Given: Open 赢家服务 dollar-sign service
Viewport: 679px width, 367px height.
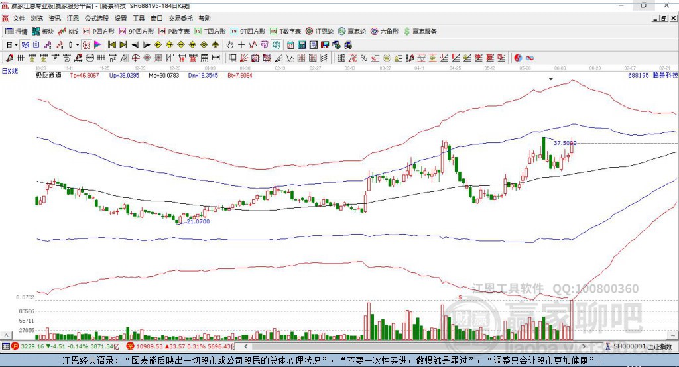Looking at the screenshot, I should click(420, 32).
